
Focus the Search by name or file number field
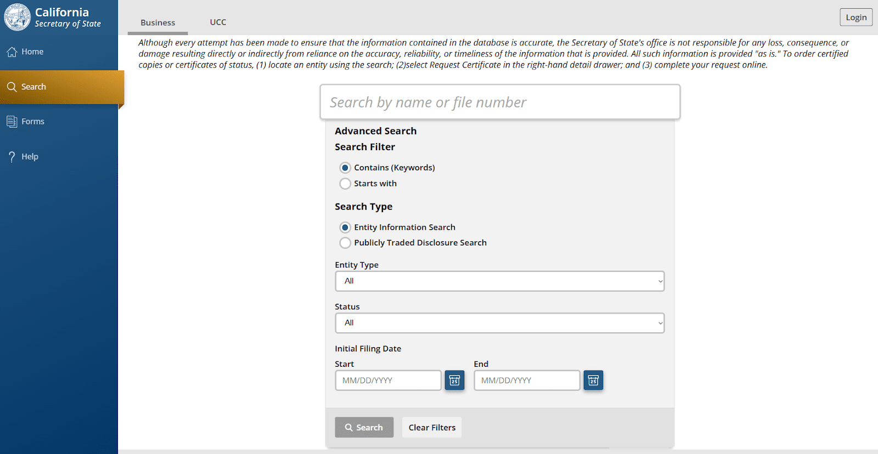coord(499,103)
